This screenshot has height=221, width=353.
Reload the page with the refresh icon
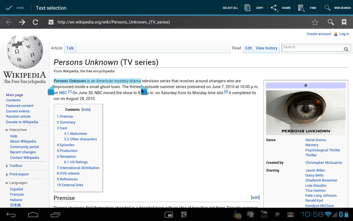click(35, 22)
